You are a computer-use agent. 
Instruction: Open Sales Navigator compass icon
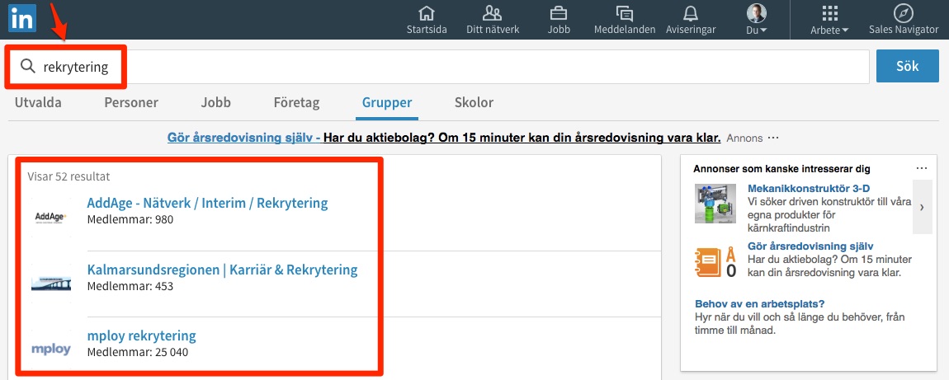903,13
